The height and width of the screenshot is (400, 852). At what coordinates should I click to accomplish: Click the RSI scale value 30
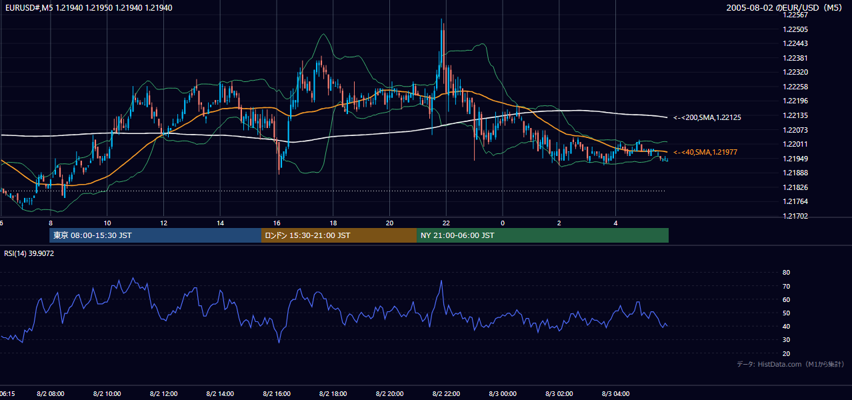pyautogui.click(x=786, y=340)
